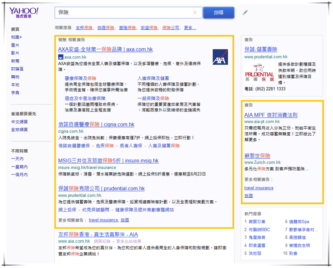Click the Yahoo Hong Kong logo
333x268 pixels.
point(24,13)
